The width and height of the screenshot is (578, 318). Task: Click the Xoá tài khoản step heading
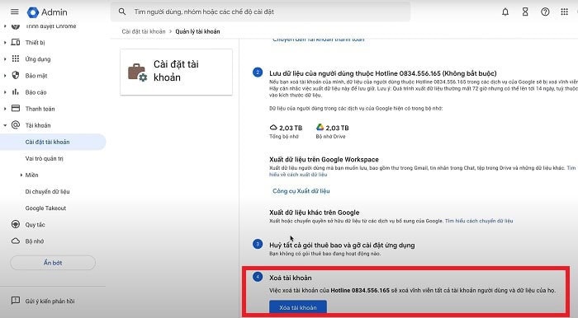tap(290, 278)
